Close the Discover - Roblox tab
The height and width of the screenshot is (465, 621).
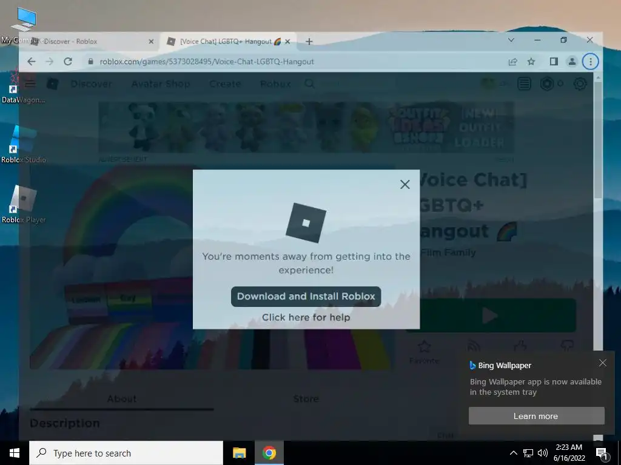tap(151, 42)
